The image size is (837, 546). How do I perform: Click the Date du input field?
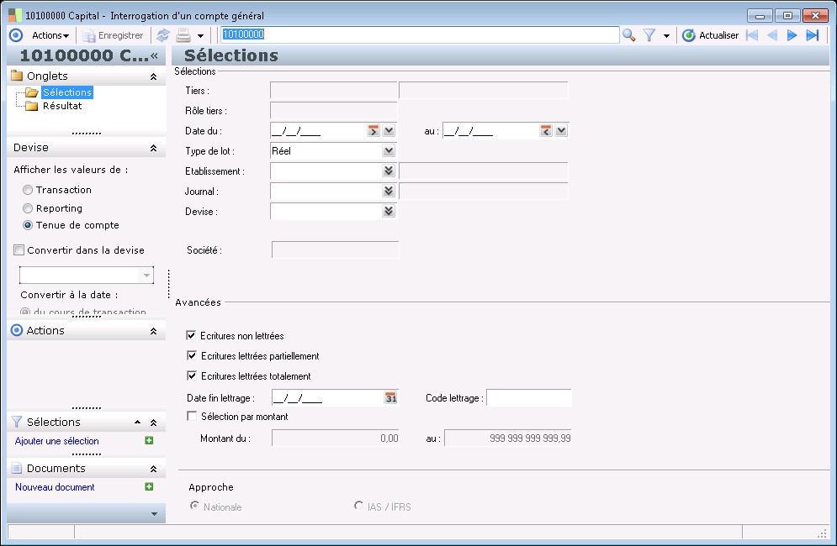tap(318, 131)
